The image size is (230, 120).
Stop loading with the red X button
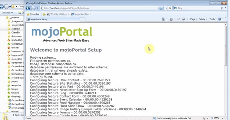(170, 8)
